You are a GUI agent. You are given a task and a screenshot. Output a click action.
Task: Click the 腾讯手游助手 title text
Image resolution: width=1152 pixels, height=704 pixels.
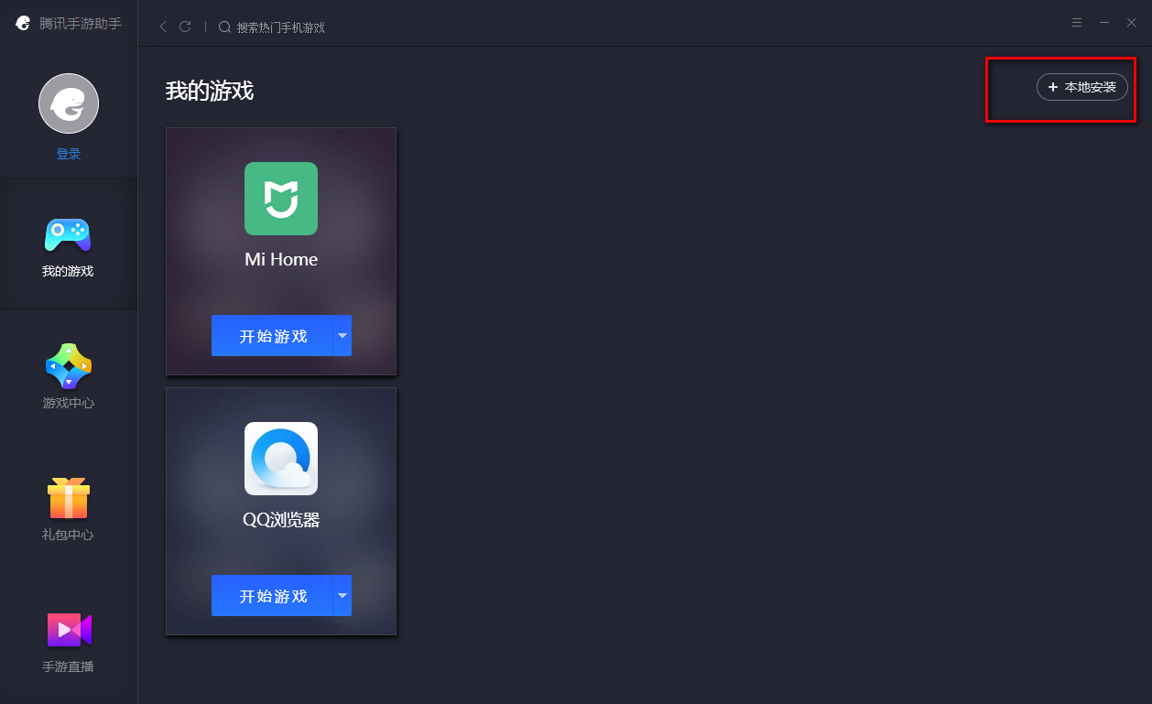tap(81, 24)
